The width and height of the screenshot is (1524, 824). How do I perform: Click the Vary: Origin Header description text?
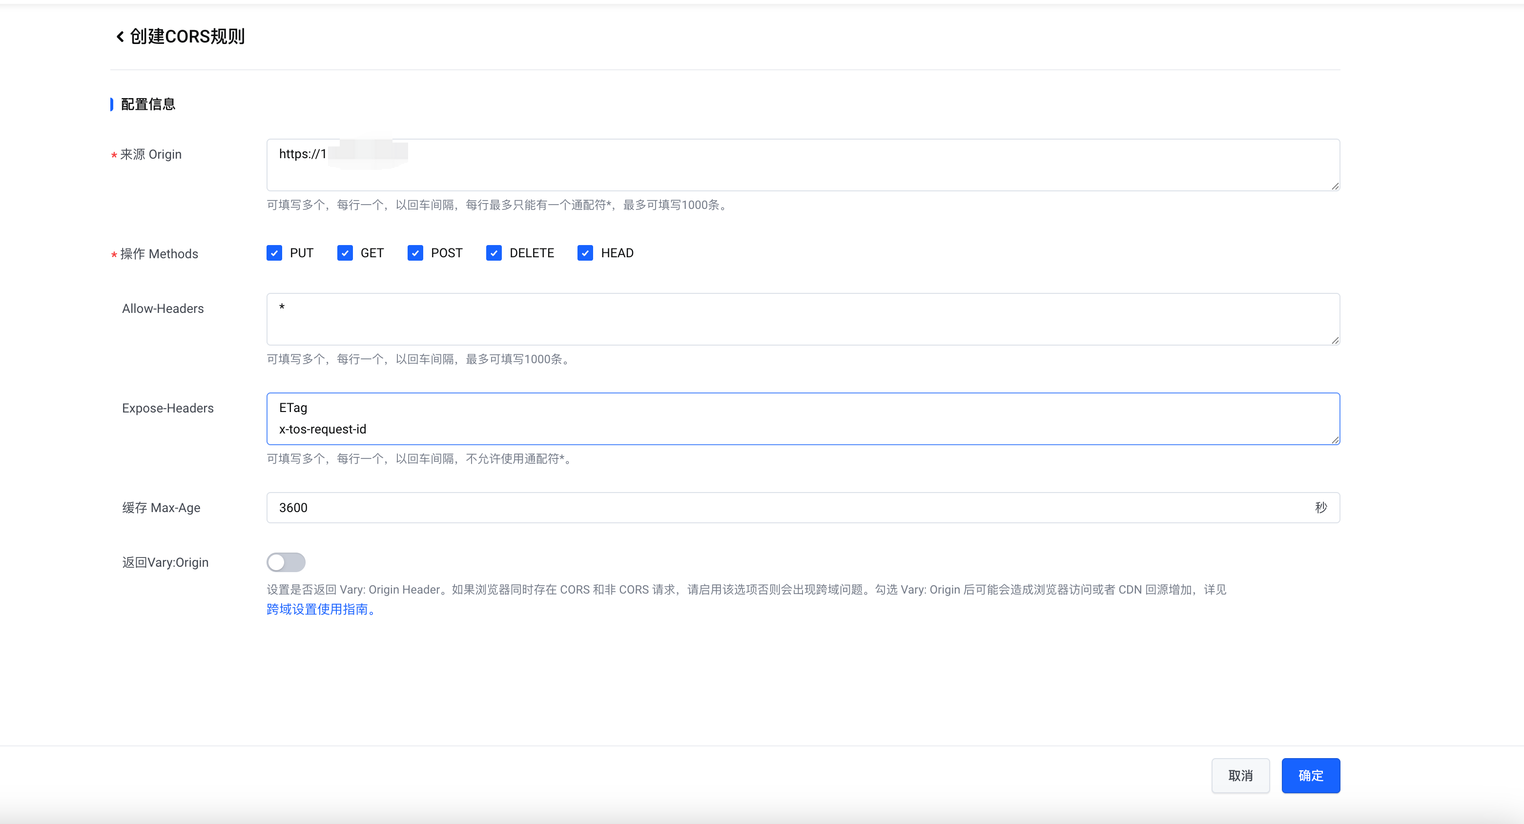746,590
